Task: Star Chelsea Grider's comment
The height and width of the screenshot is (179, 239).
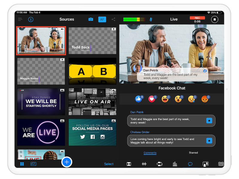Action: pyautogui.click(x=209, y=141)
